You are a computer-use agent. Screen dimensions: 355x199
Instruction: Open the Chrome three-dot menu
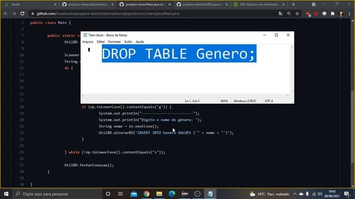click(349, 14)
